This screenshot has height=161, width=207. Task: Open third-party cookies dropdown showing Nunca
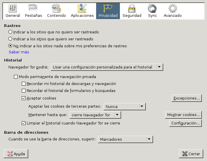tap(125, 106)
